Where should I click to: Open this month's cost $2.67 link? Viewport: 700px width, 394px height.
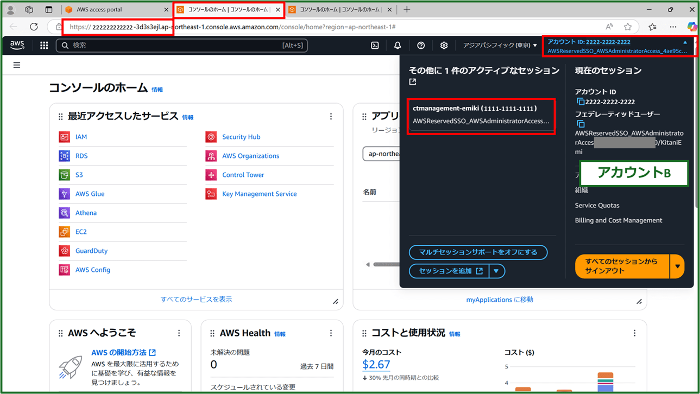376,364
